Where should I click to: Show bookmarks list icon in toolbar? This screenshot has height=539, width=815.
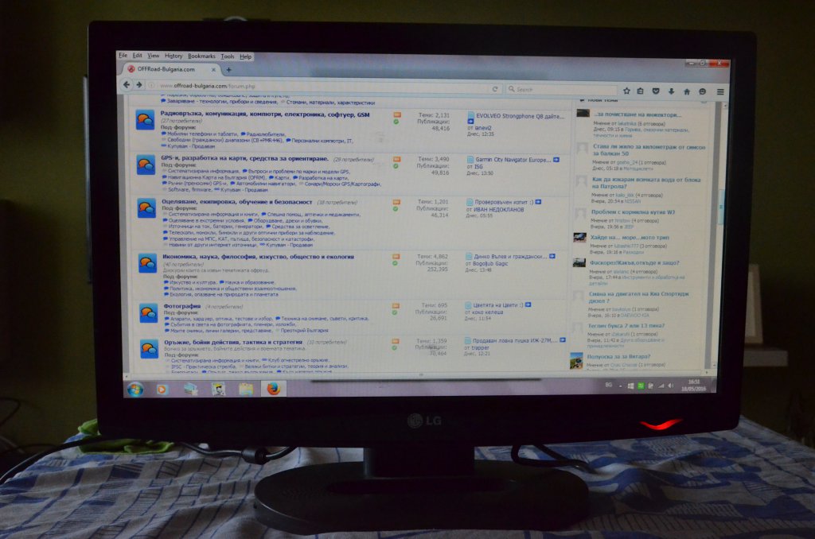641,91
